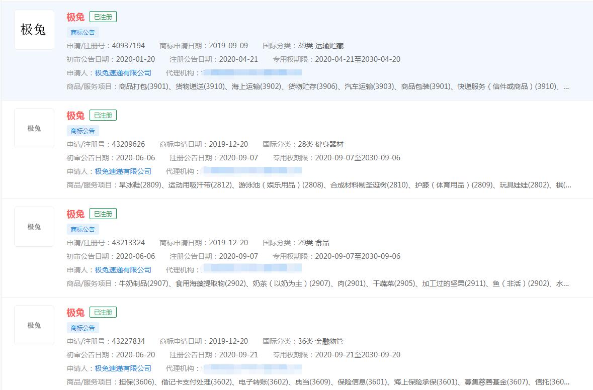Image resolution: width=593 pixels, height=390 pixels.
Task: Click the blurred agency name in entry 43227834
Action: [x=252, y=368]
